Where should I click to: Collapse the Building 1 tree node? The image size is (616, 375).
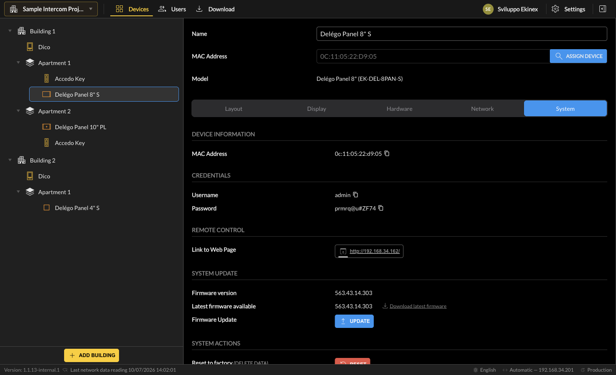pos(10,31)
